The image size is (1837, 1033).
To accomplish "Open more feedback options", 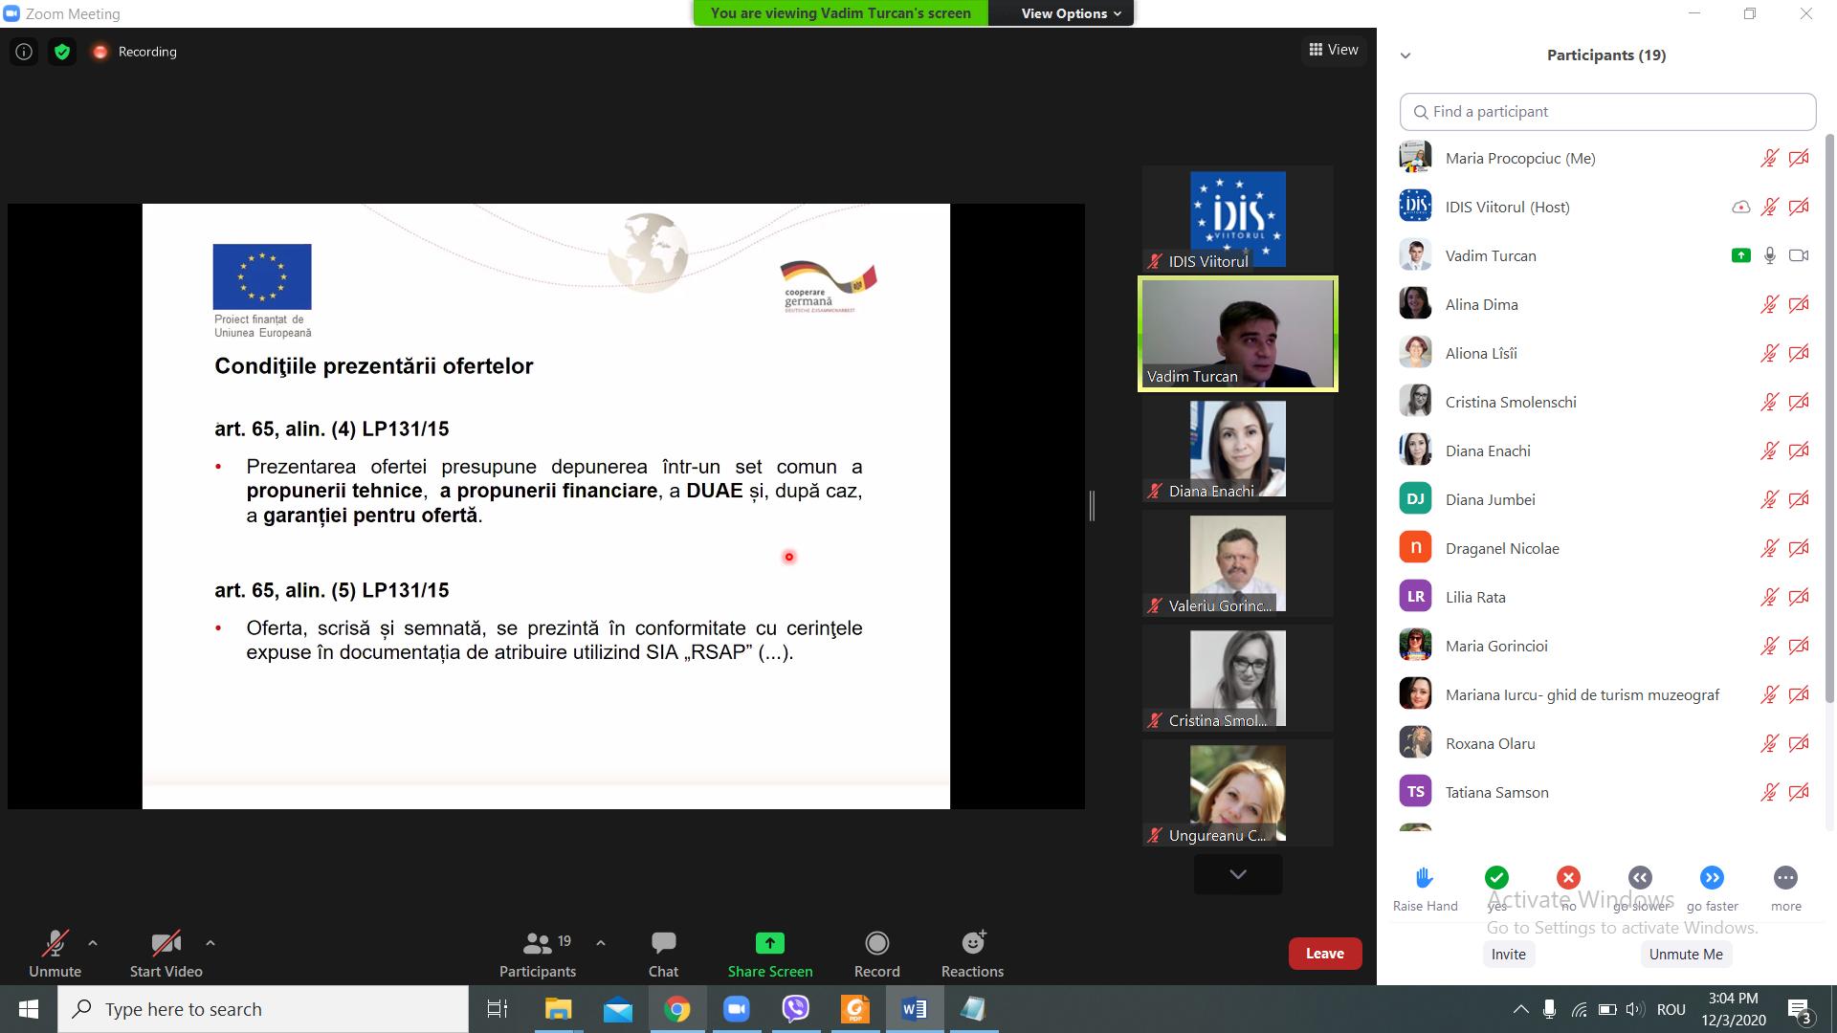I will pyautogui.click(x=1785, y=889).
